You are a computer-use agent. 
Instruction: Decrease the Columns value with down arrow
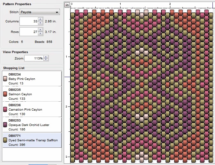40,23
